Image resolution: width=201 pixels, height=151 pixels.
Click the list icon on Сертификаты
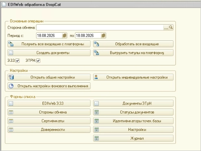[x=11, y=121]
